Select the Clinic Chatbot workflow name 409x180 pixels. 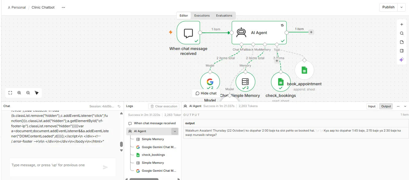point(43,7)
